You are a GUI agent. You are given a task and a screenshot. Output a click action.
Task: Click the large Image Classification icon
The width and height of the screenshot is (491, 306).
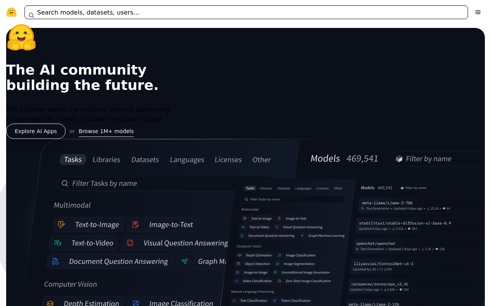(136, 303)
